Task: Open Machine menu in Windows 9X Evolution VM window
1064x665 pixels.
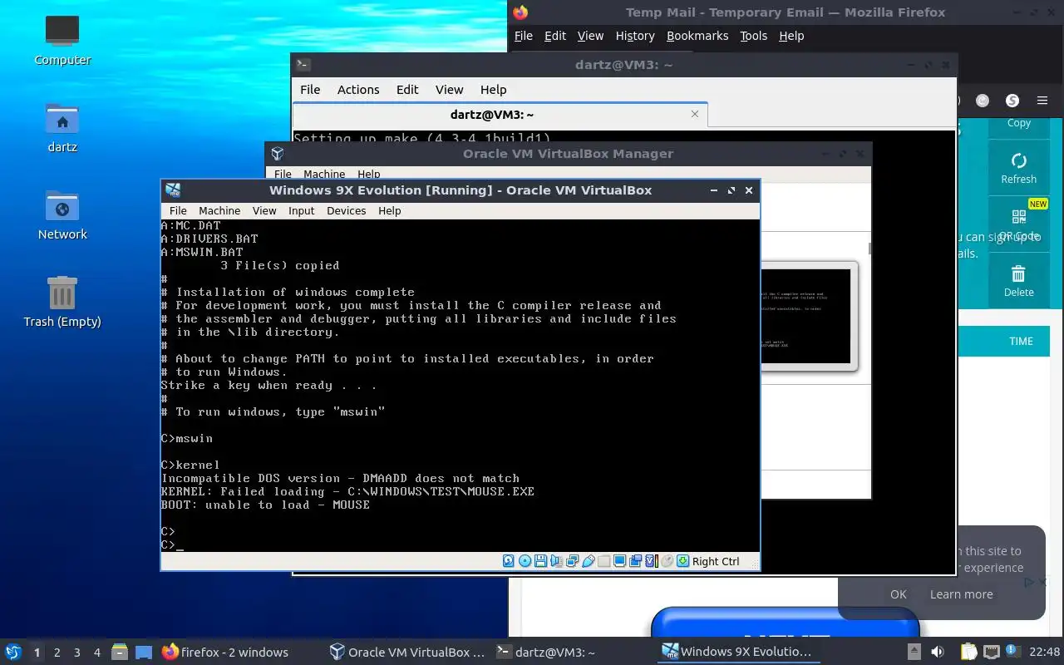Action: click(x=219, y=210)
